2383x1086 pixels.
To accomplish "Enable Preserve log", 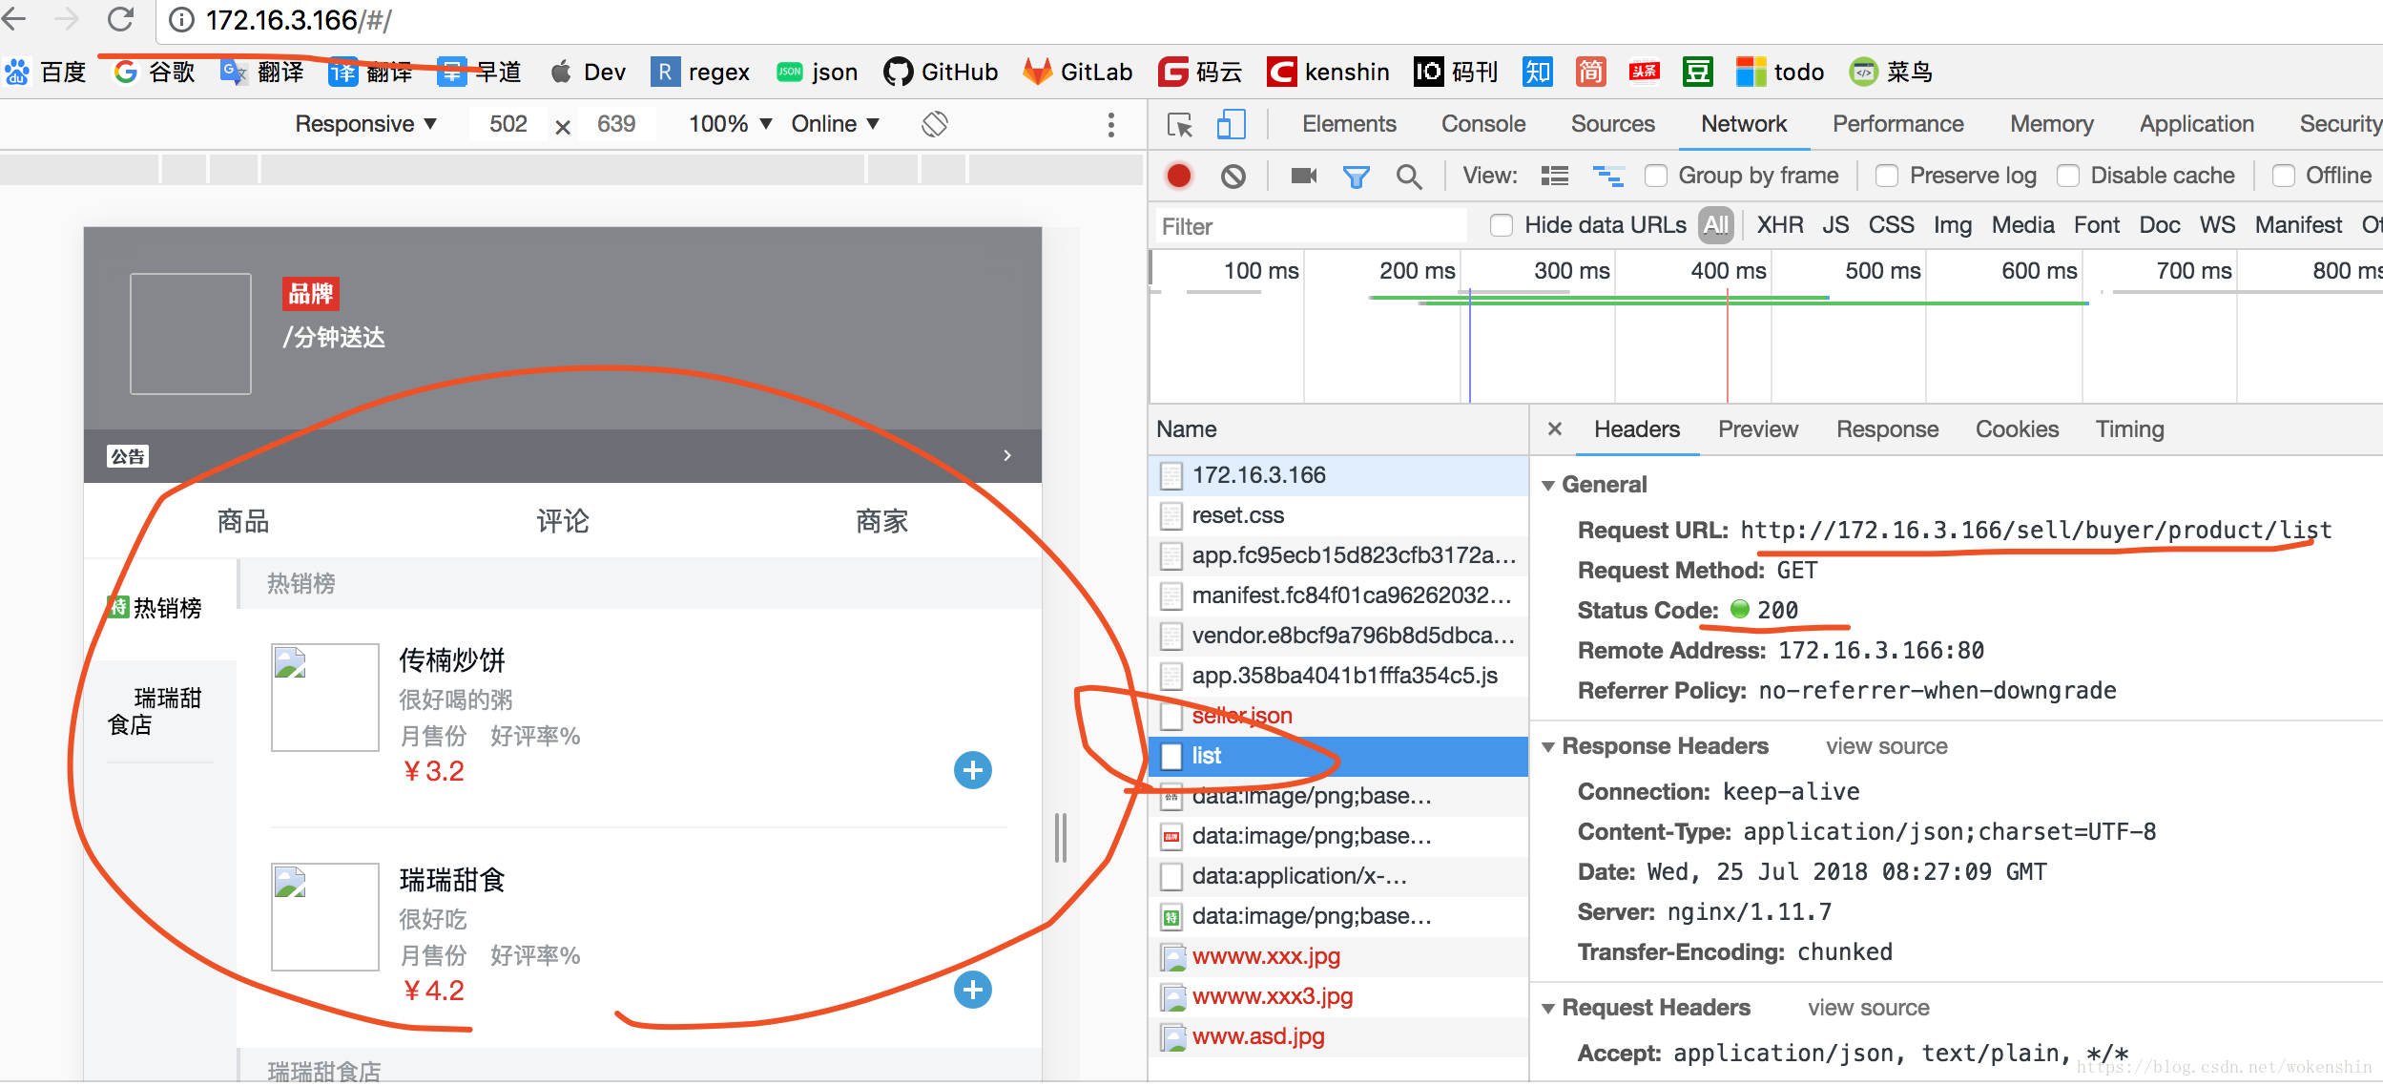I will tap(1887, 176).
